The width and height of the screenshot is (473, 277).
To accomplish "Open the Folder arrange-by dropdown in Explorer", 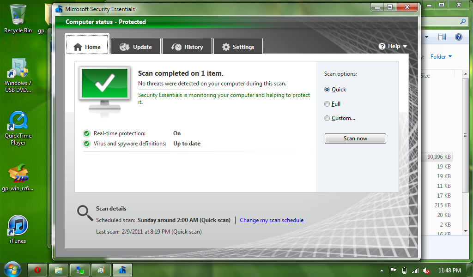I will pos(441,57).
